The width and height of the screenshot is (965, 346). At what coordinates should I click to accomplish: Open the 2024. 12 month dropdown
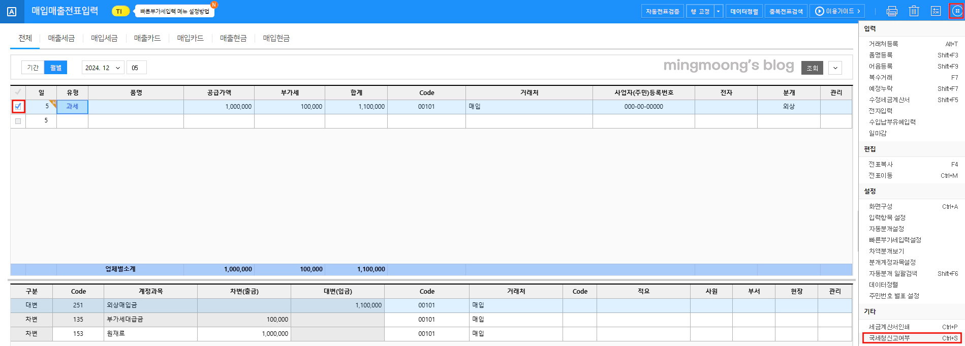103,68
